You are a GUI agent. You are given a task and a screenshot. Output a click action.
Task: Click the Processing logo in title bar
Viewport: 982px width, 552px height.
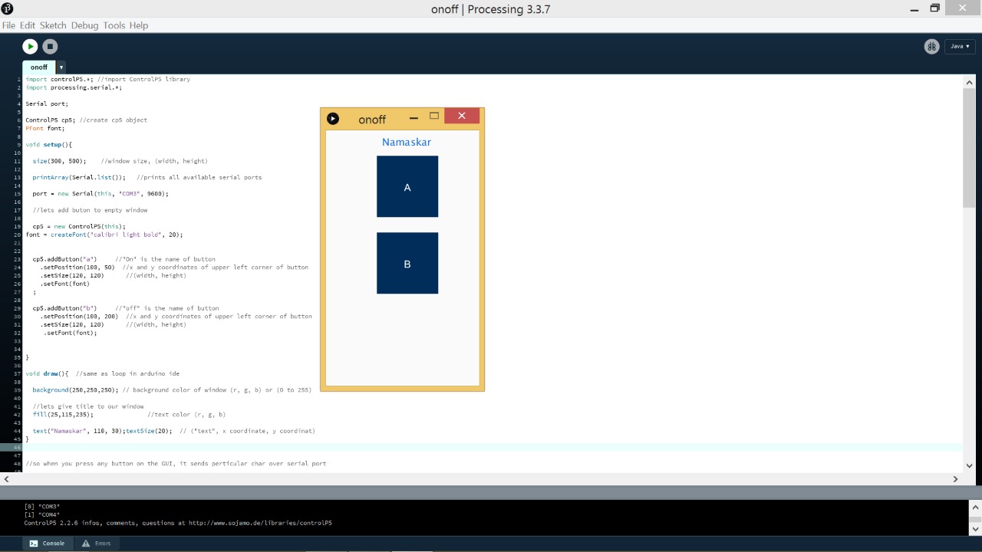coord(8,8)
